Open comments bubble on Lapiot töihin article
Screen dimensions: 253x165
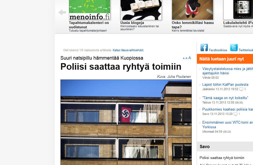click(241, 89)
